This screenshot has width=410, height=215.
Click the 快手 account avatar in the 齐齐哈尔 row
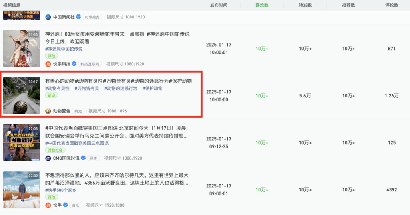pos(48,205)
